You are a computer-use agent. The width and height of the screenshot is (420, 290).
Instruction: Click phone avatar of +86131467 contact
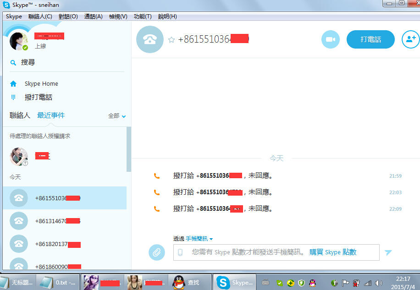click(18, 221)
